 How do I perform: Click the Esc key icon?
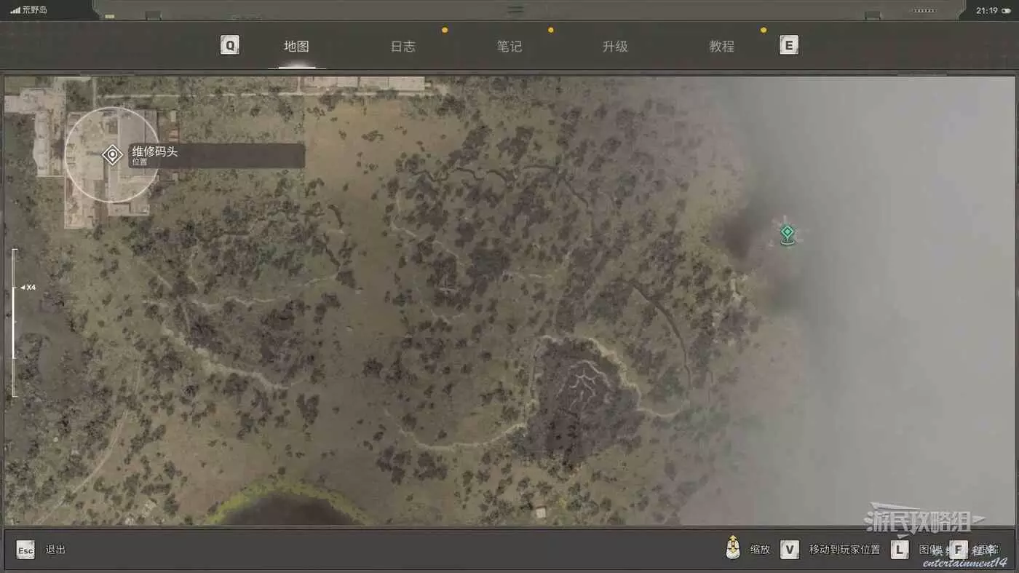[25, 550]
